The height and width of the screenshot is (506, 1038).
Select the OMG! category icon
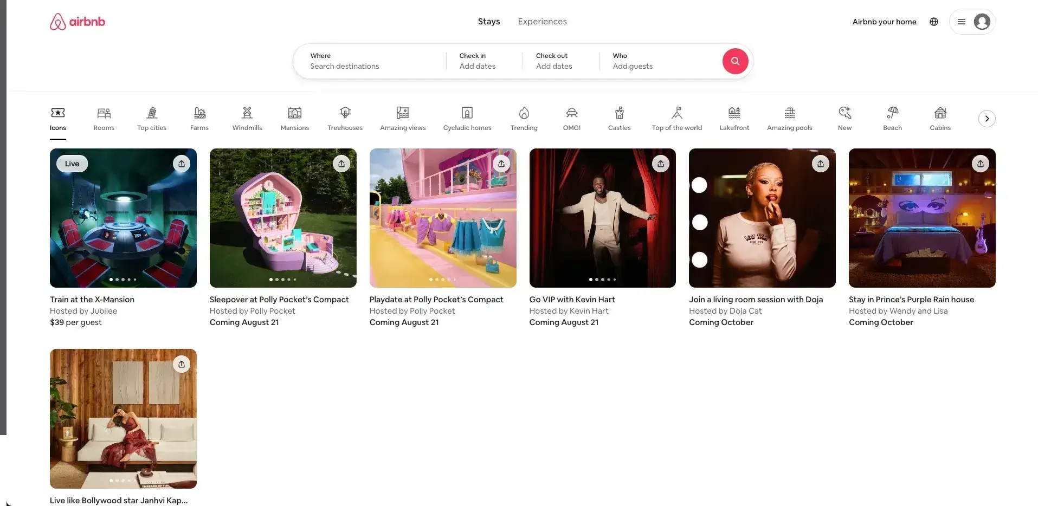pos(572,119)
